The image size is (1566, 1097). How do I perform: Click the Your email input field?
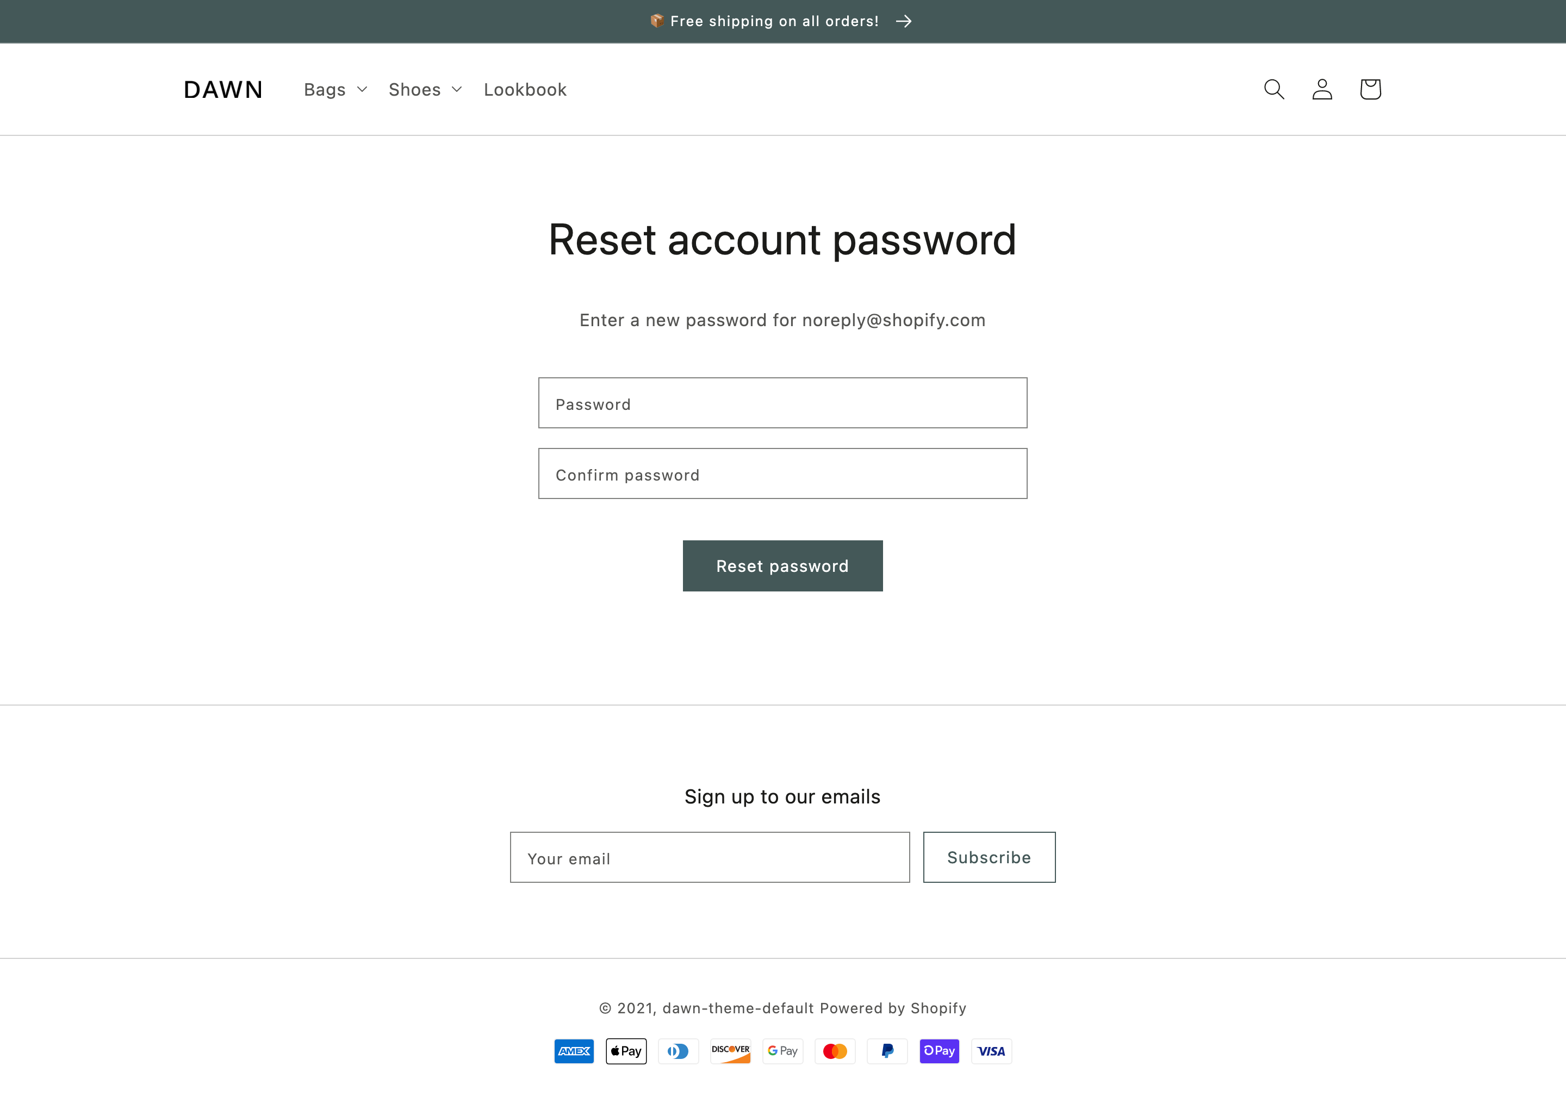point(710,857)
